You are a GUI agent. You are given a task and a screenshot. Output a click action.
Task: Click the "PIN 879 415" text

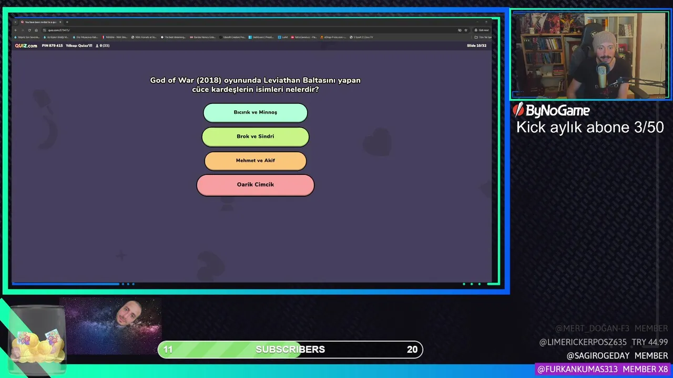point(52,46)
